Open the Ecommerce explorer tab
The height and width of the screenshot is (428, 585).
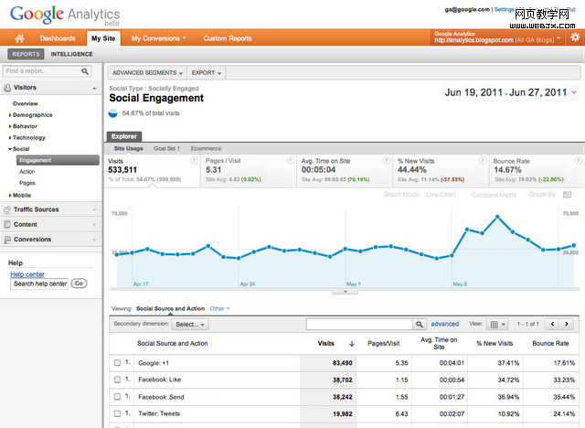tap(206, 147)
